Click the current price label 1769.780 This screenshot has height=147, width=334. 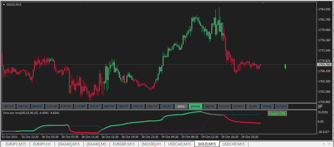pos(324,64)
